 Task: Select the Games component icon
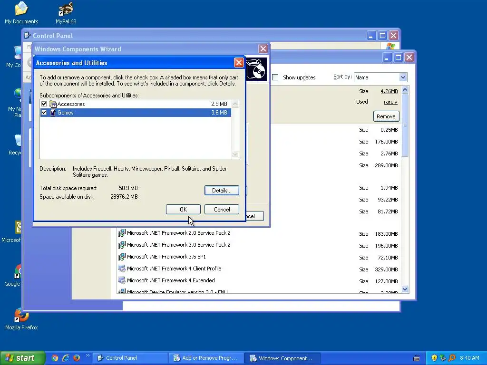53,113
